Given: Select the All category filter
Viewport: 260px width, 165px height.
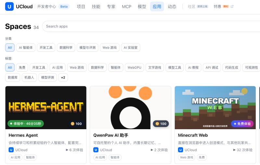Looking at the screenshot, I should (x=10, y=48).
